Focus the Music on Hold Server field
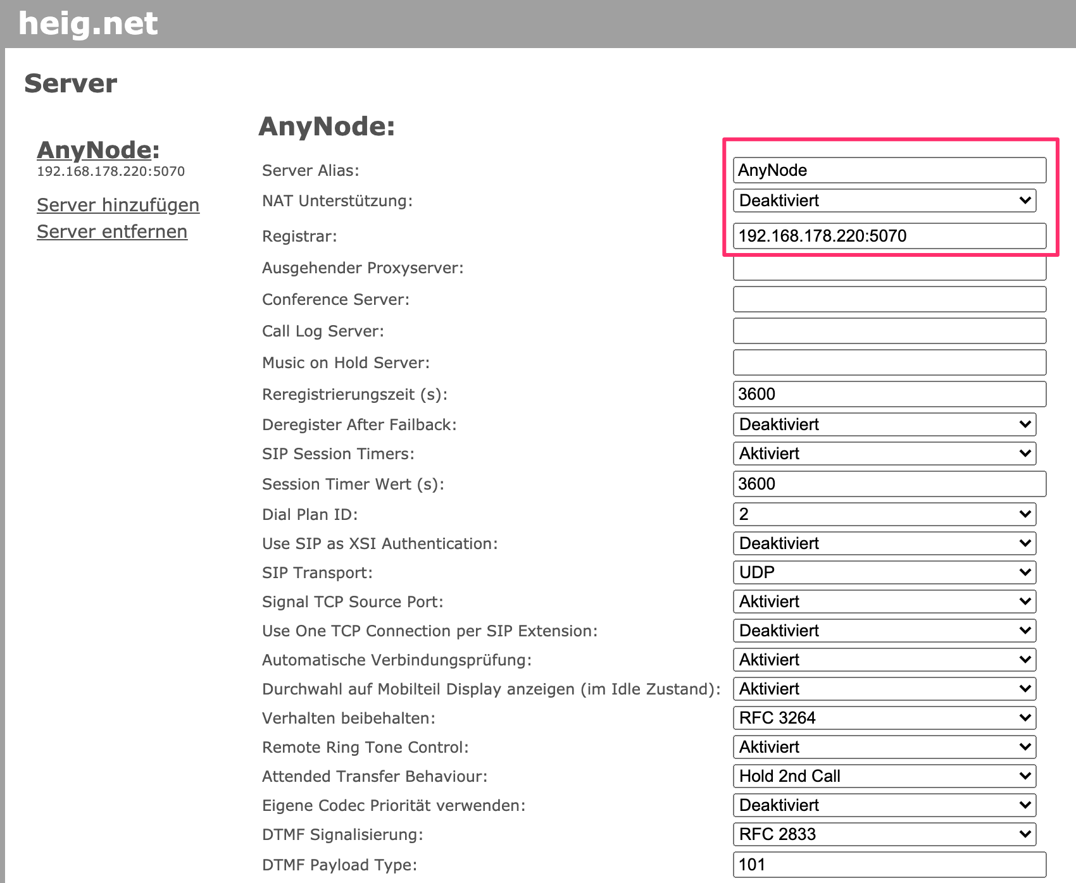Screen dimensions: 1076x883 point(889,362)
